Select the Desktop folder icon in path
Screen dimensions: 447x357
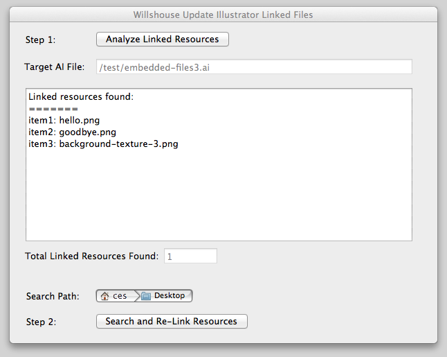(146, 296)
